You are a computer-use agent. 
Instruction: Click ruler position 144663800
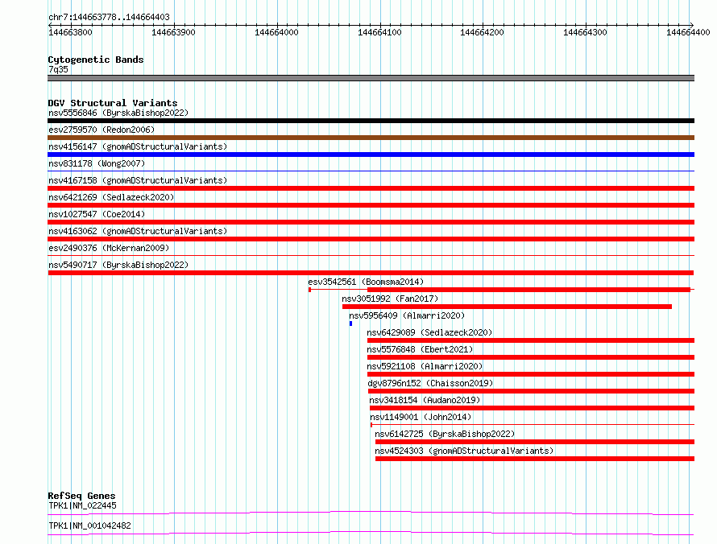click(70, 32)
